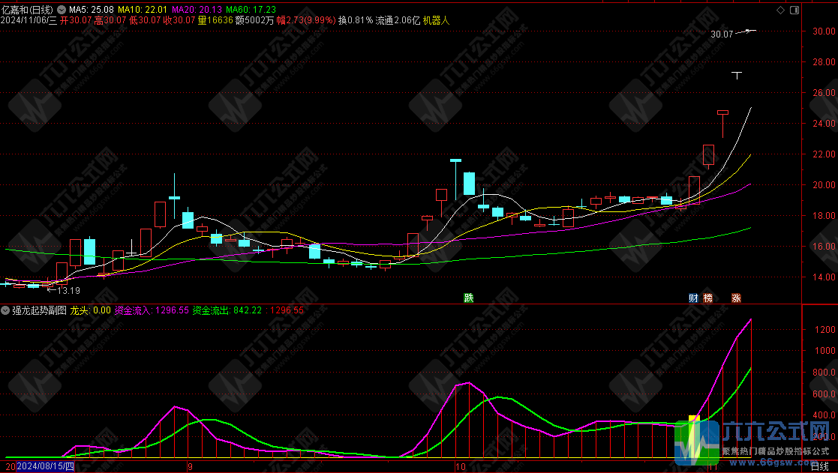Screen dimensions: 838x473
Task: Click the 资金流入 indicator label
Action: tap(134, 310)
